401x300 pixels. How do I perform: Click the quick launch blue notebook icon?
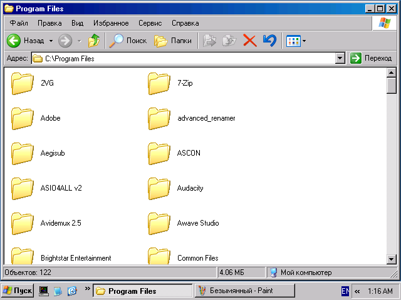click(x=58, y=291)
